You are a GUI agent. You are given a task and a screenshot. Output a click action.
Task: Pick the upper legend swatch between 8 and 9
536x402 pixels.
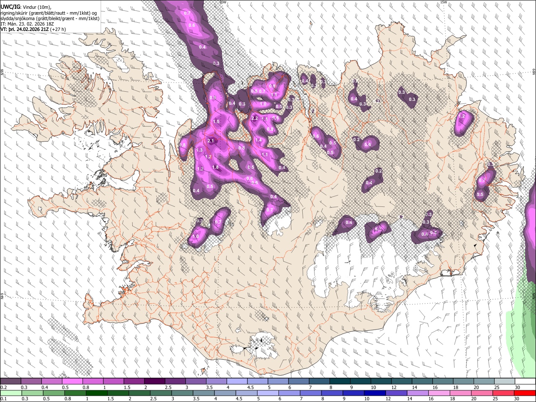[x=340, y=381]
